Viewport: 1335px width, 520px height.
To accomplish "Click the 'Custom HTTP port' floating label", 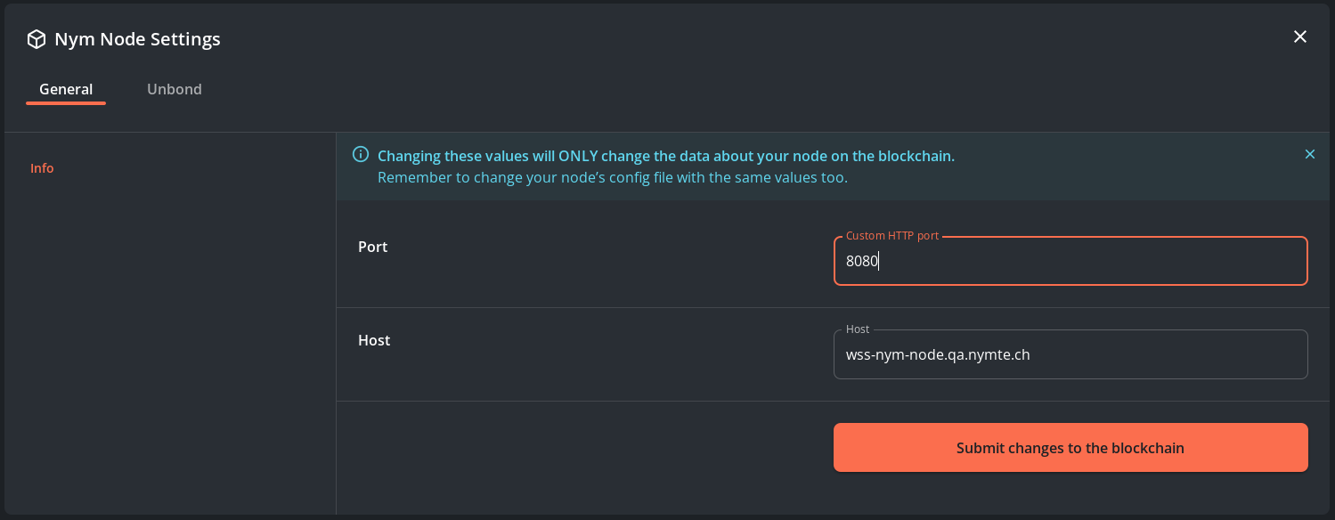I will tap(891, 236).
